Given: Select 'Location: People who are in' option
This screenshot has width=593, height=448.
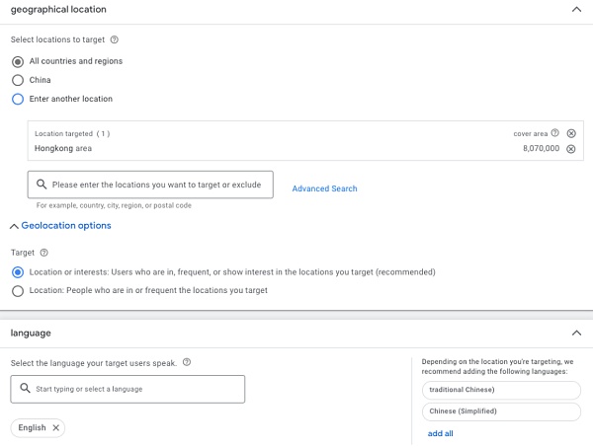Looking at the screenshot, I should [17, 290].
